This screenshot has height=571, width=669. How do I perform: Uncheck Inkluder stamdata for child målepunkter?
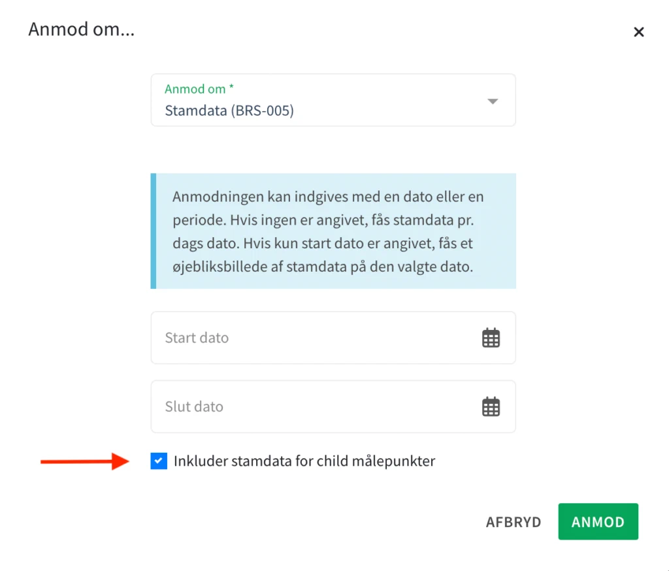pos(159,461)
